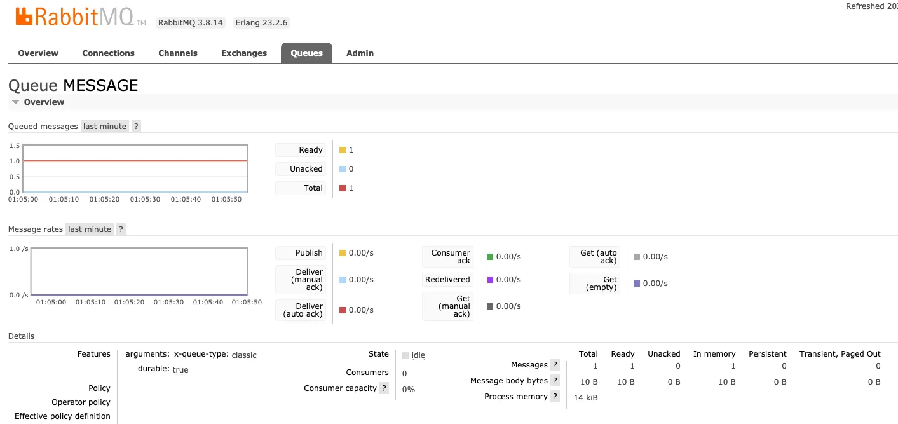
Task: Click the Publish yellow swatch
Action: click(343, 253)
